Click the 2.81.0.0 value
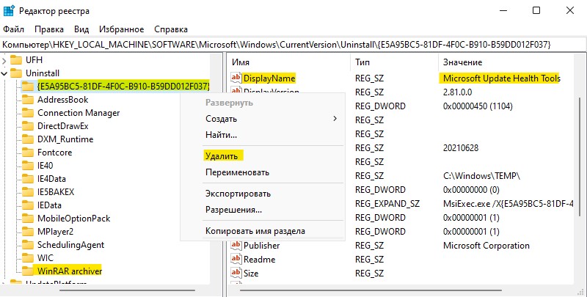587x297 pixels. [x=457, y=92]
